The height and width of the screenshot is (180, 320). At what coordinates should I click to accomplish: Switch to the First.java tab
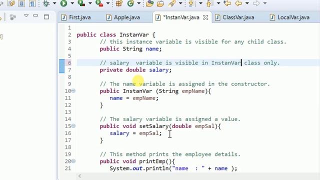(76, 17)
